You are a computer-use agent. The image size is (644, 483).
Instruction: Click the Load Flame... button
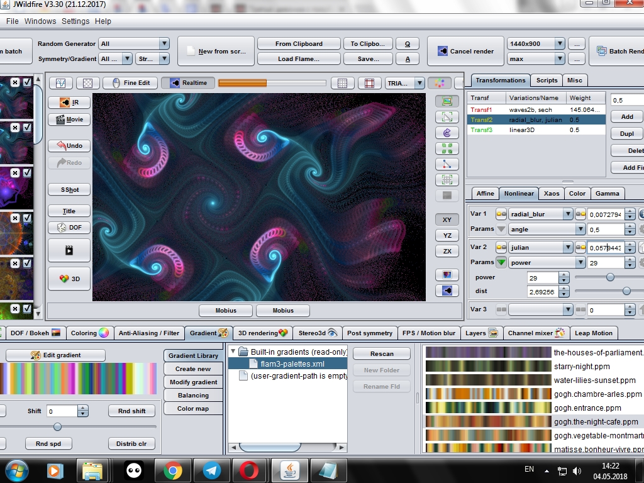point(299,58)
